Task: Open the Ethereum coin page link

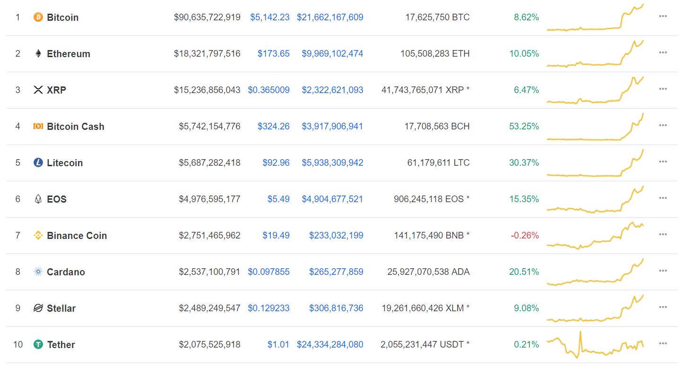Action: [x=69, y=54]
